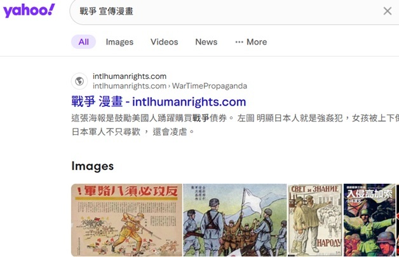
Task: Open the white flag surrender illustration thumbnail
Action: 235,220
